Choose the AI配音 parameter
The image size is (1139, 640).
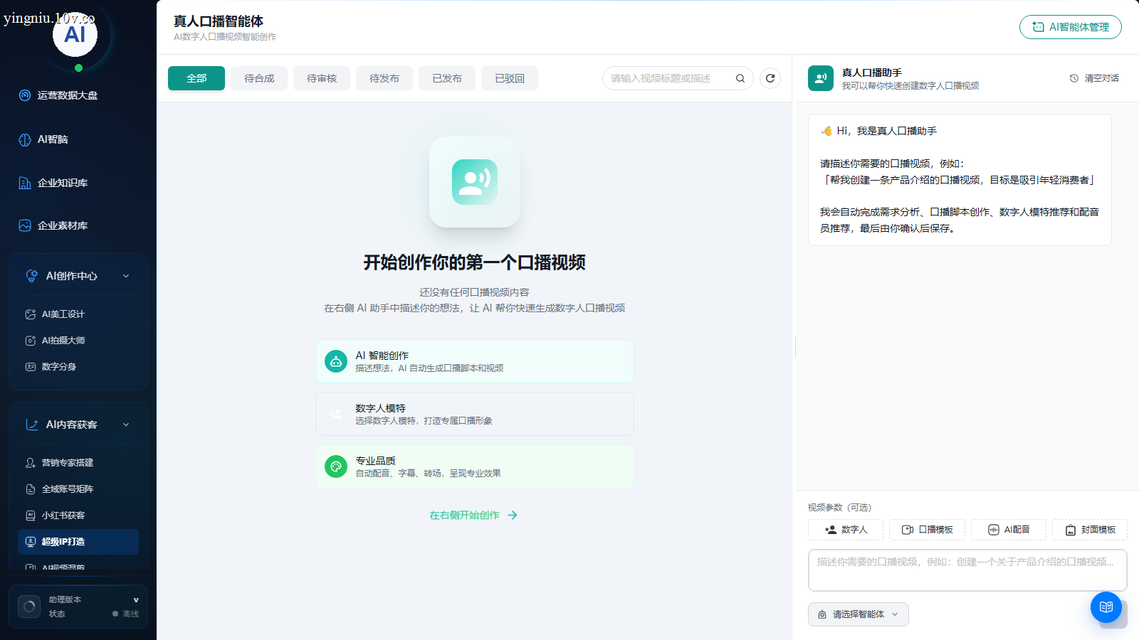pyautogui.click(x=1009, y=530)
